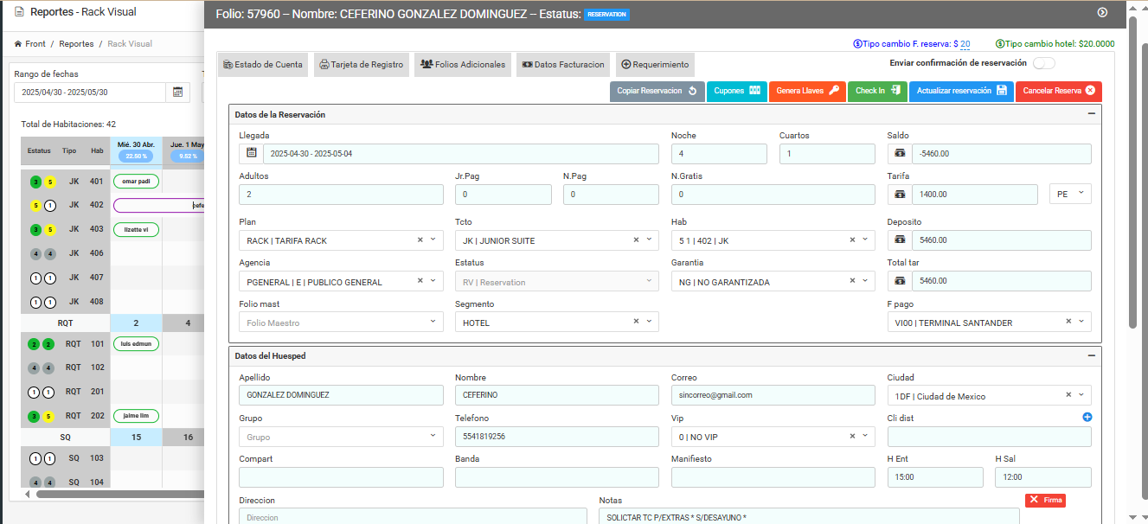
Task: Collapse the Datos del Huesped section
Action: click(x=1092, y=355)
